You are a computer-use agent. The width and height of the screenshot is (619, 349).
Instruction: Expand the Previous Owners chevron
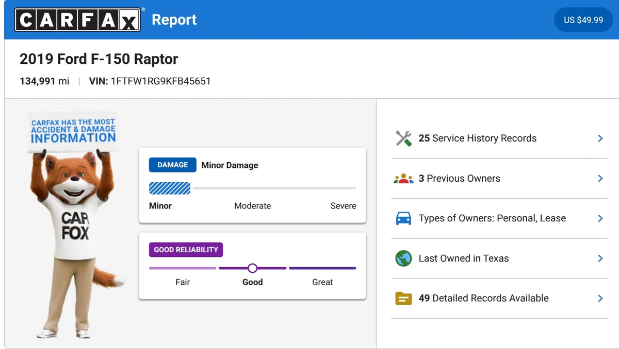point(600,179)
